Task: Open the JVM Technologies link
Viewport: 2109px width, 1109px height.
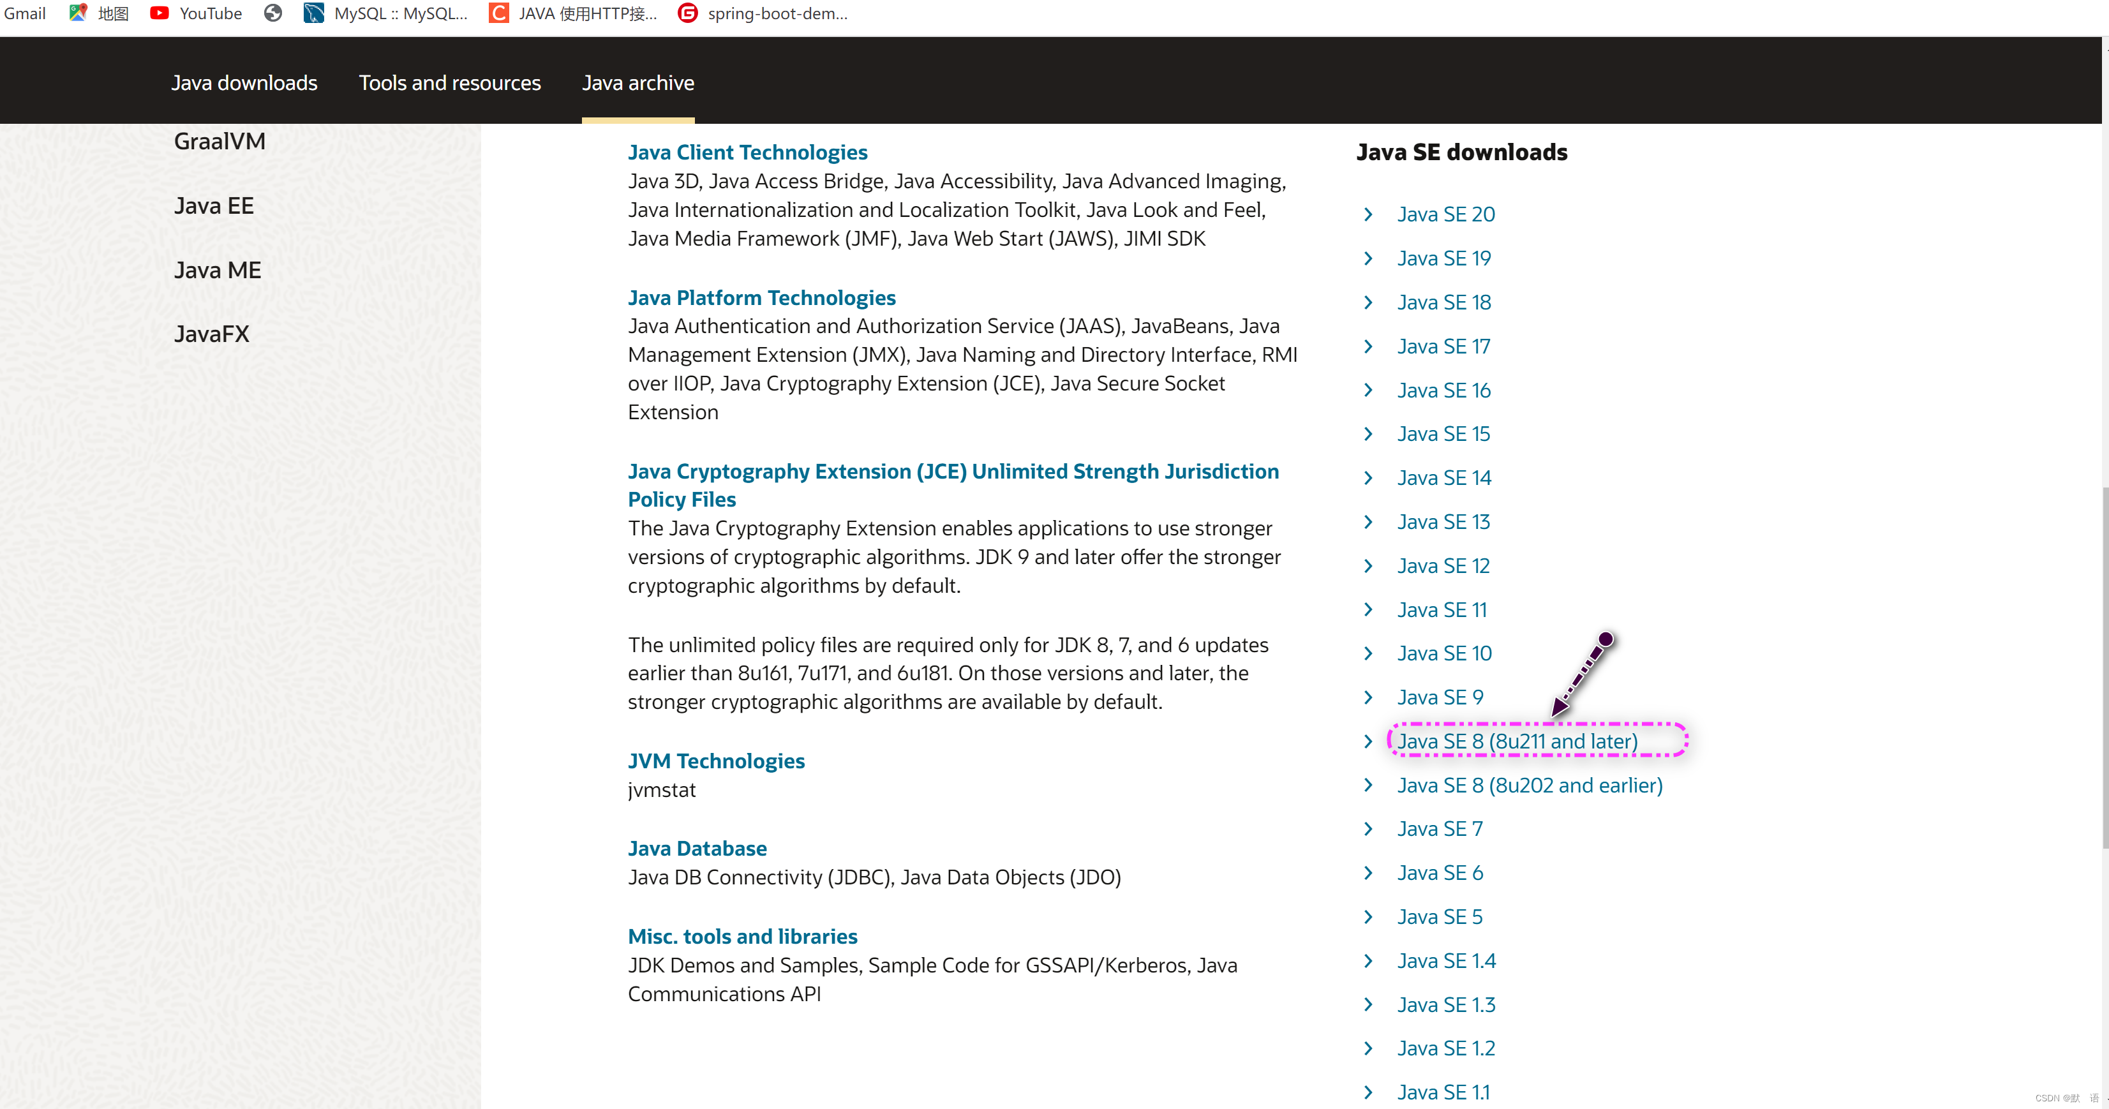Action: (715, 761)
